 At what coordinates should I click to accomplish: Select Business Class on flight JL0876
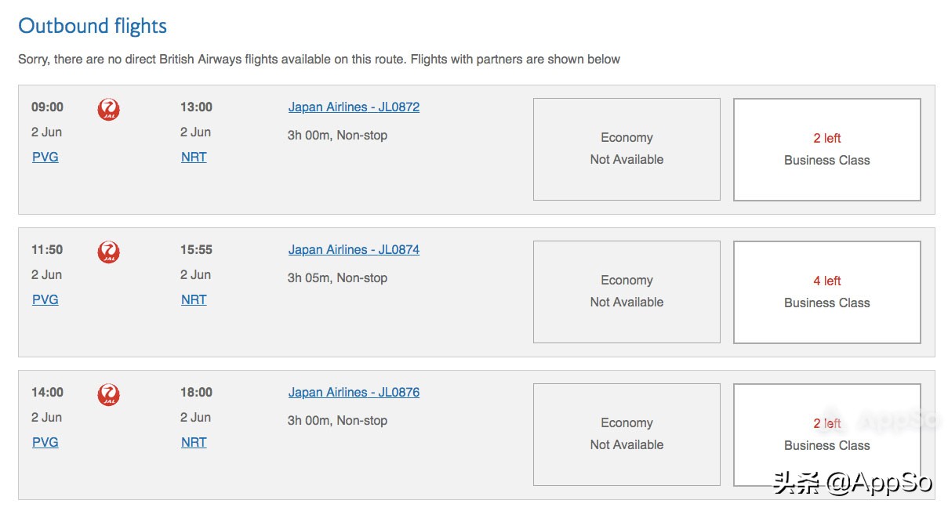826,434
